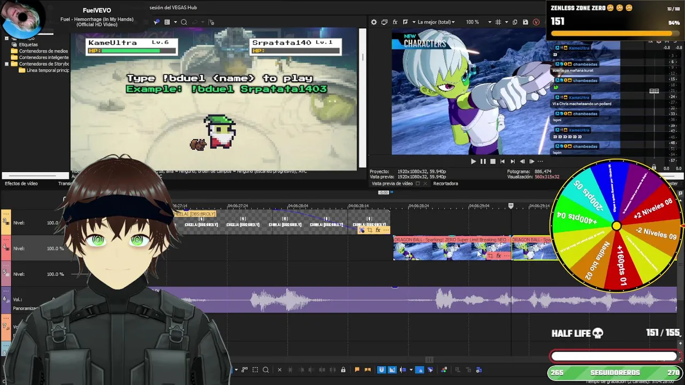Click the event fx icon on Dragon Ball clip
The height and width of the screenshot is (385, 685).
pyautogui.click(x=499, y=256)
